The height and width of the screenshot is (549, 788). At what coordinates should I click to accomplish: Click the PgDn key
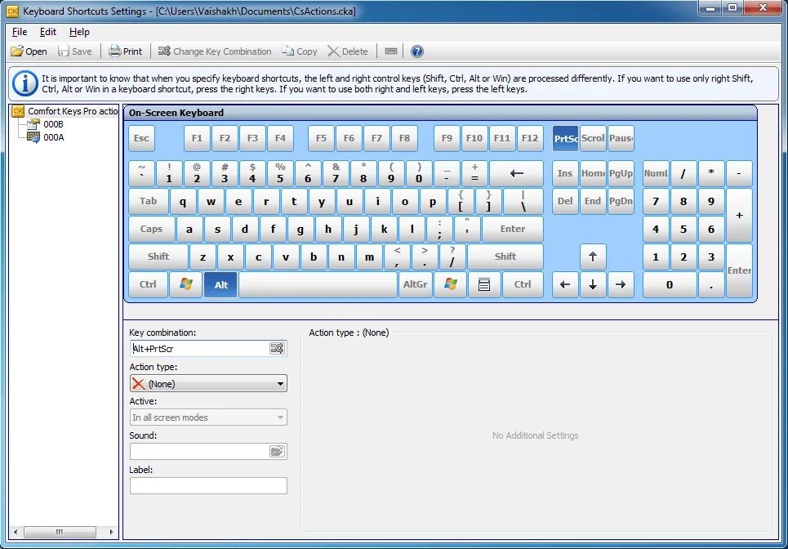coord(621,202)
